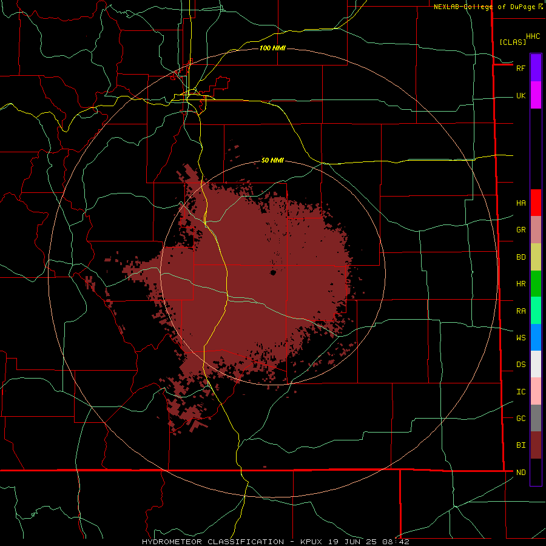Image resolution: width=546 pixels, height=546 pixels.
Task: Click the DS legend label
Action: (521, 365)
